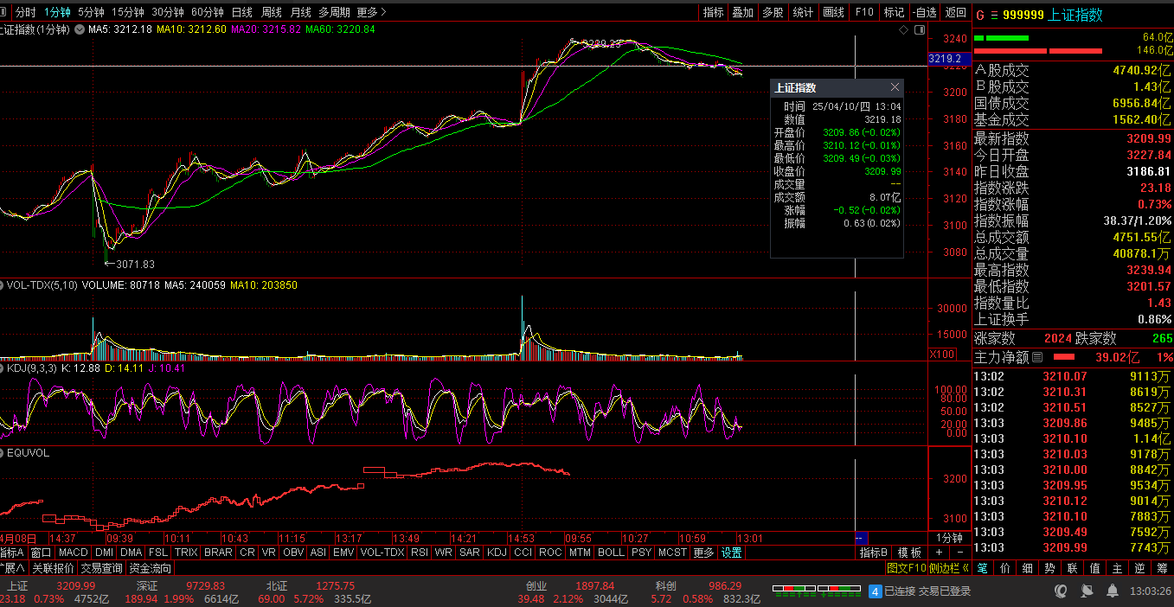Click the blue 4 connection badge

pyautogui.click(x=875, y=591)
